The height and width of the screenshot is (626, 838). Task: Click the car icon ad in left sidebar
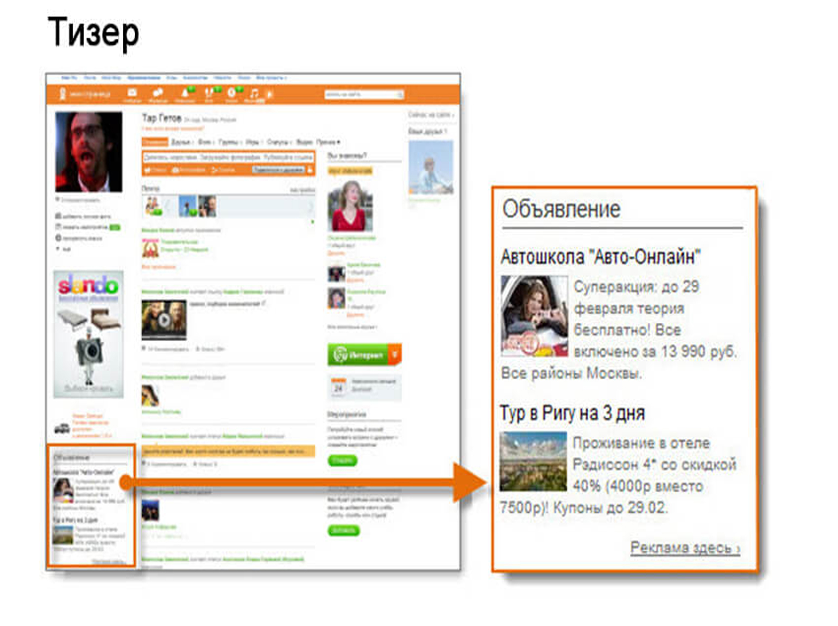pos(62,429)
